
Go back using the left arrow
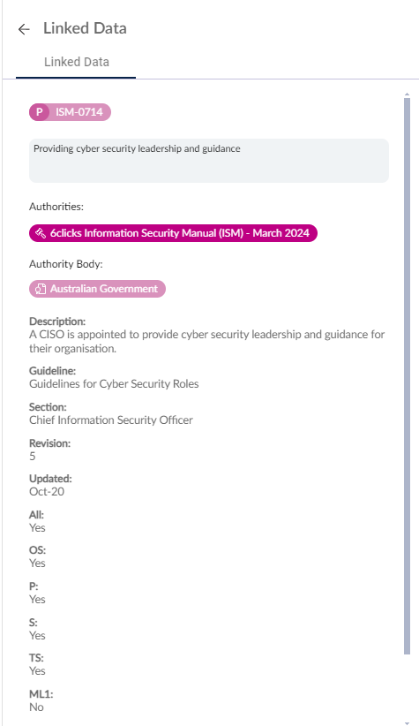(24, 29)
